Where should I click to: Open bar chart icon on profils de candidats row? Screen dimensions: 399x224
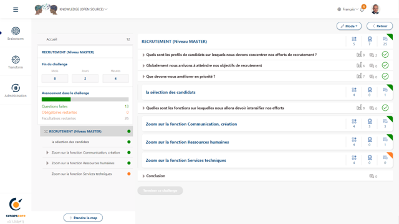(x=359, y=54)
